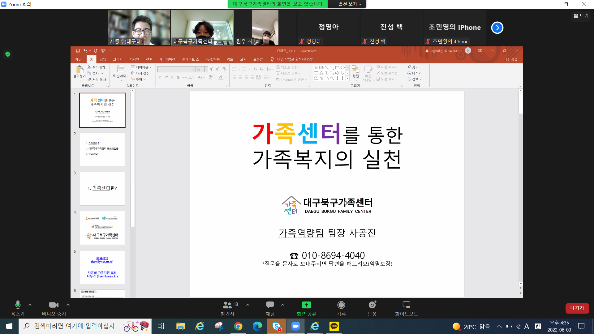Image resolution: width=594 pixels, height=334 pixels.
Task: Show next participants with blue arrow
Action: click(x=497, y=28)
